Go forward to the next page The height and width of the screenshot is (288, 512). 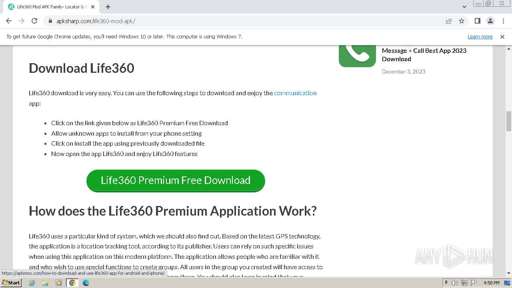(22, 21)
